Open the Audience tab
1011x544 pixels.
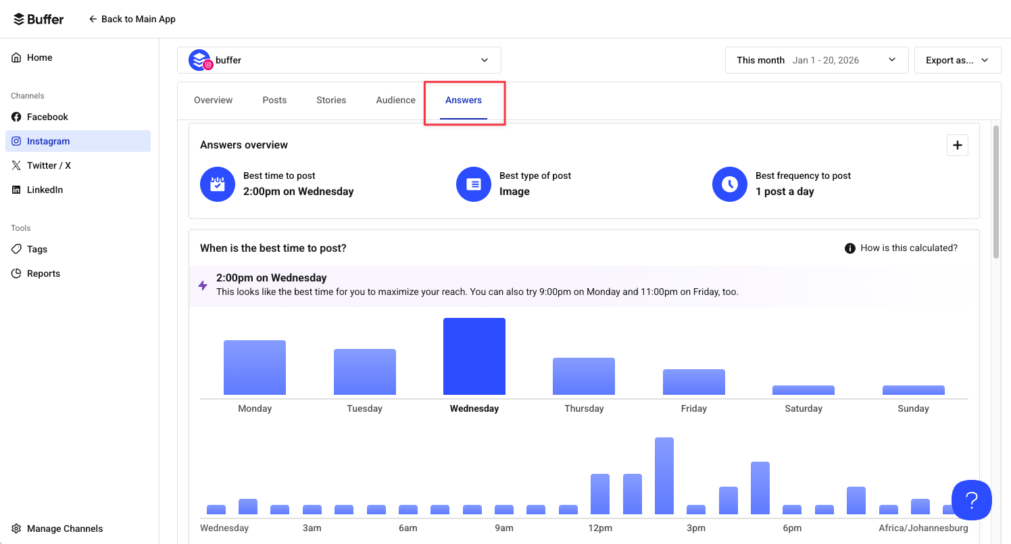(395, 100)
